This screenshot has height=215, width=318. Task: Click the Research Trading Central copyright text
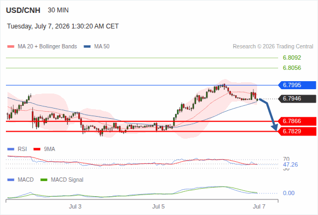[273, 47]
